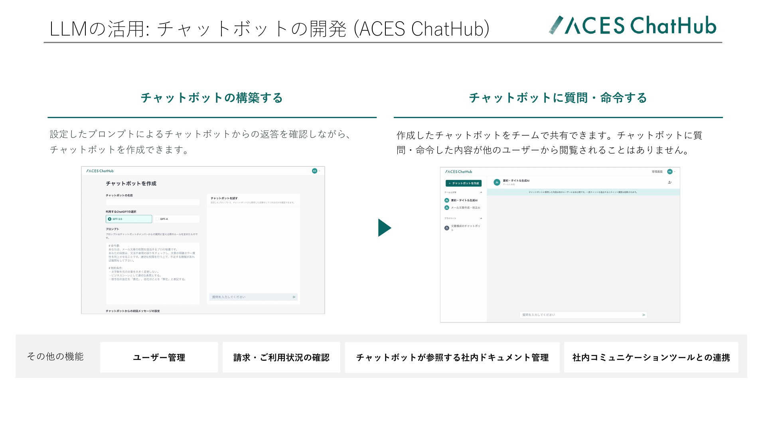Expand the account chevron beside KK in the creation screen
766x431 pixels.
(320, 171)
